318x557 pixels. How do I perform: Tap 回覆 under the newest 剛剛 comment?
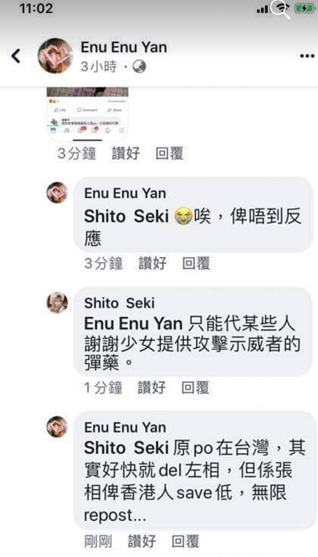(x=185, y=541)
